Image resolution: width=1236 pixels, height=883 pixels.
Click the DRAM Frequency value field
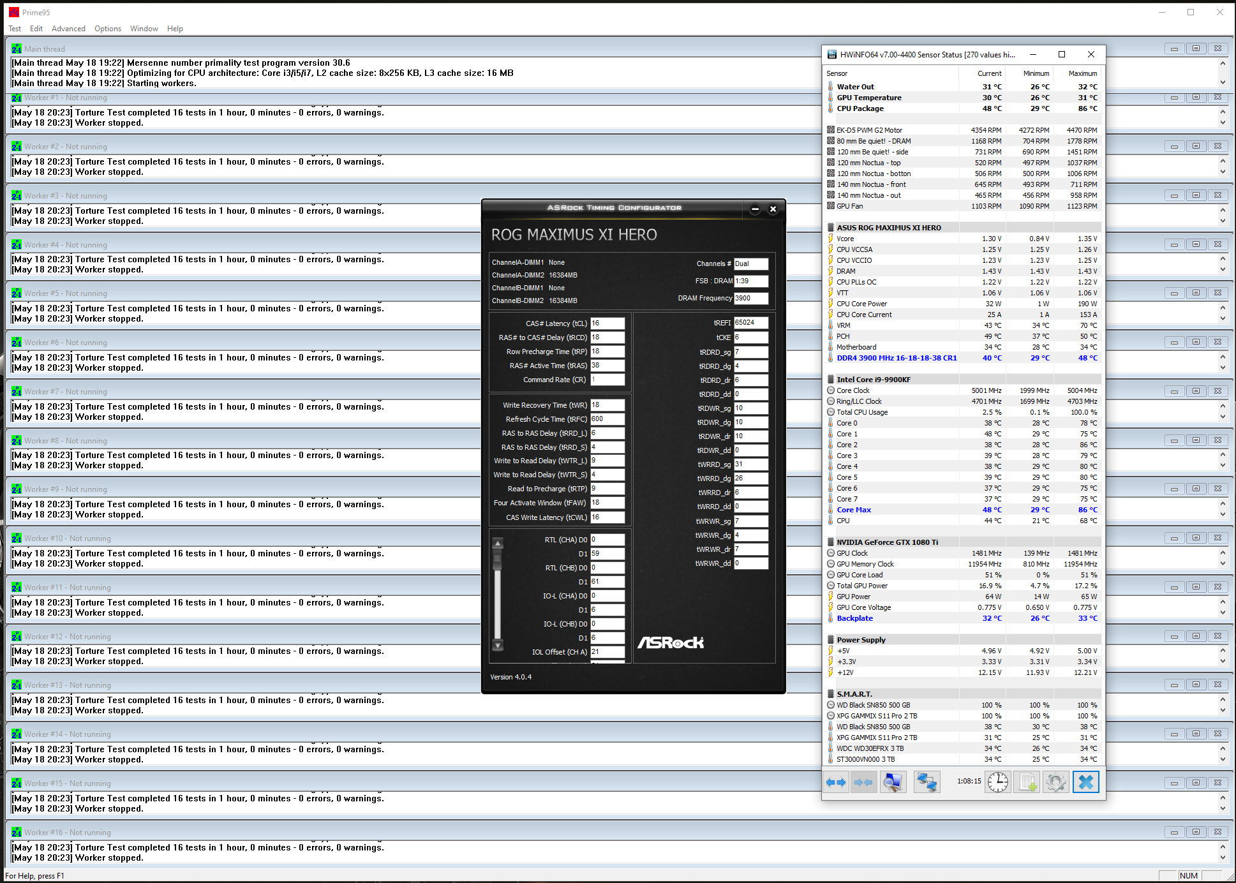click(750, 298)
